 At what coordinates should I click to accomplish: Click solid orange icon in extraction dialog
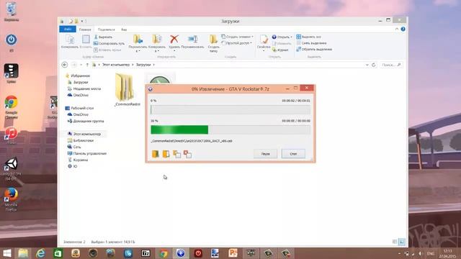pyautogui.click(x=156, y=154)
